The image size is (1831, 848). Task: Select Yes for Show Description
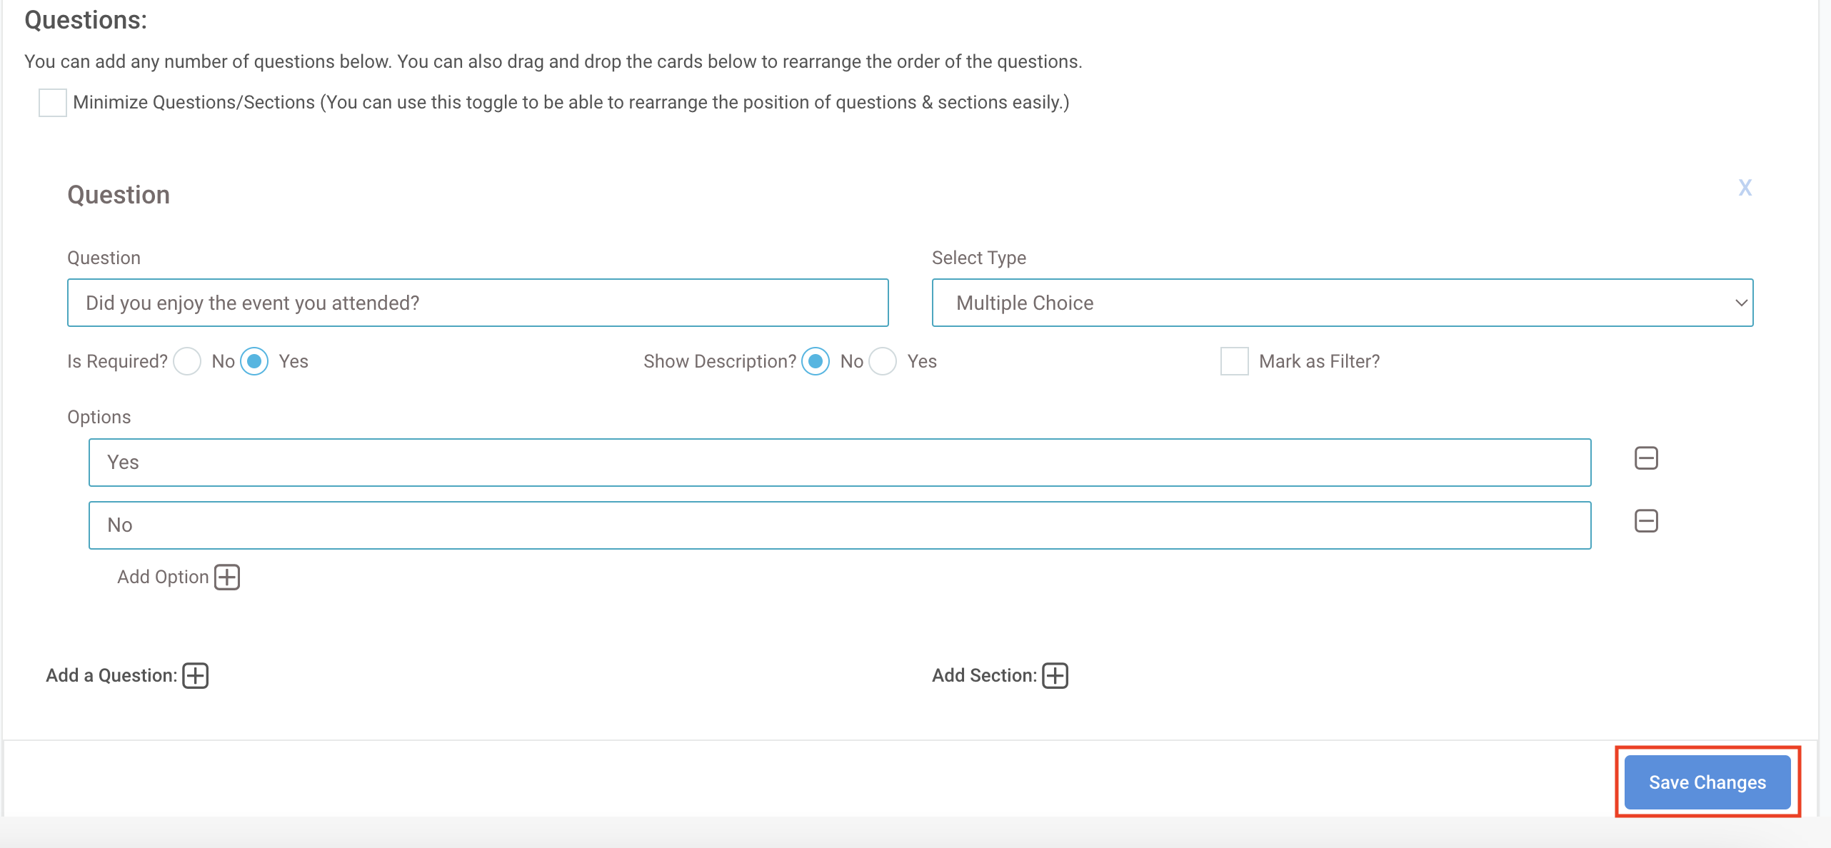883,361
